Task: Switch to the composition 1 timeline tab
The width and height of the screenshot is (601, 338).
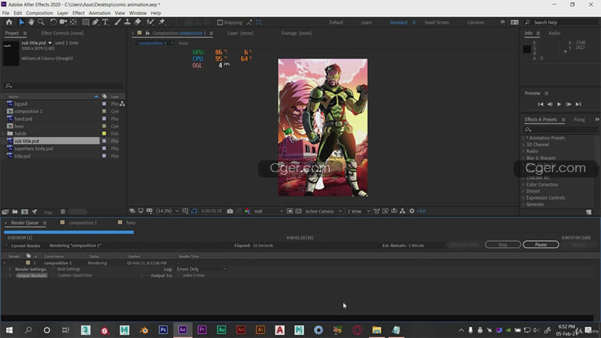Action: (83, 223)
